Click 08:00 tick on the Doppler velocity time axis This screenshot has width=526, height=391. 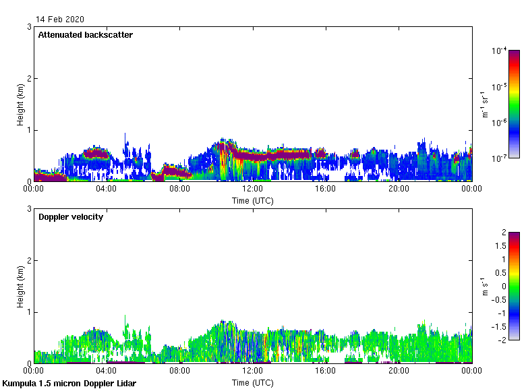179,371
